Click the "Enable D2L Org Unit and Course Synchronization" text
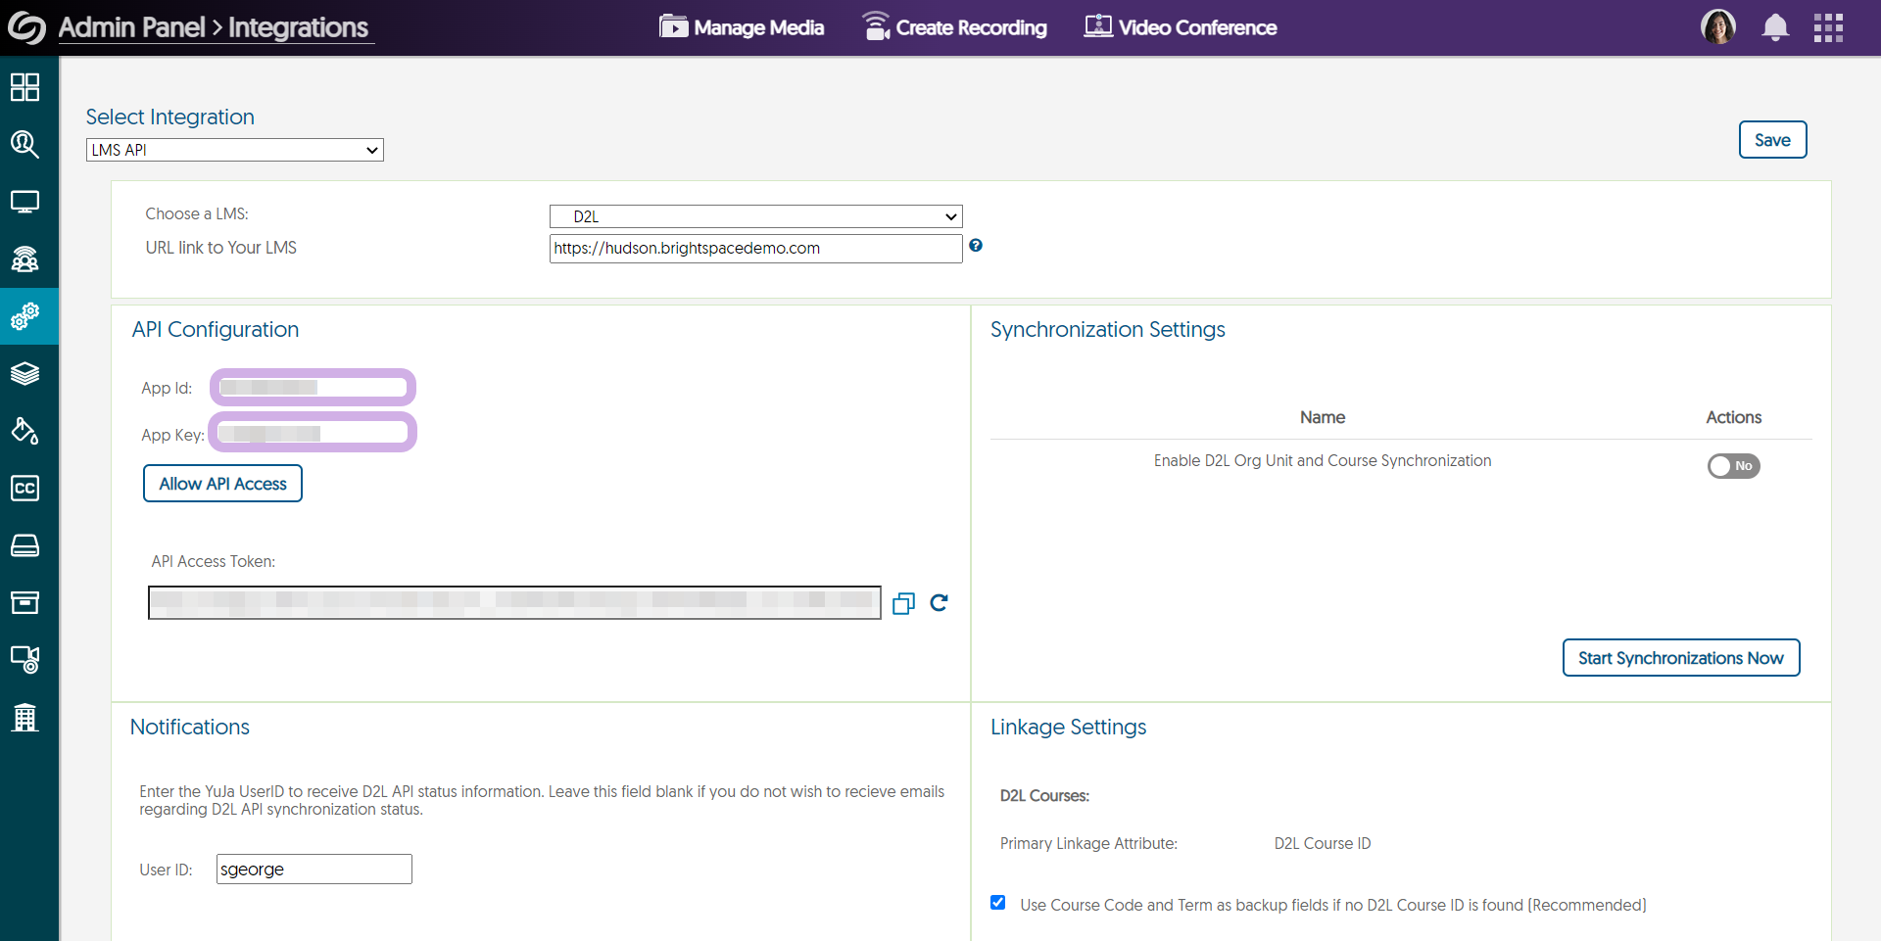Screen dimensions: 1881x941 coord(1323,461)
